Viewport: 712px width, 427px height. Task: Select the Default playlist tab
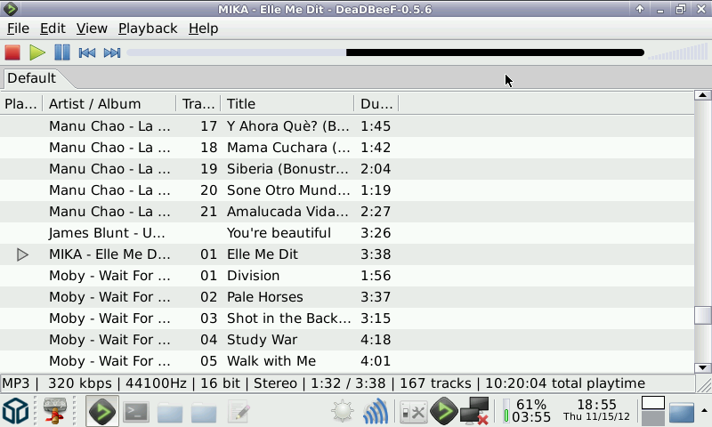tap(32, 78)
